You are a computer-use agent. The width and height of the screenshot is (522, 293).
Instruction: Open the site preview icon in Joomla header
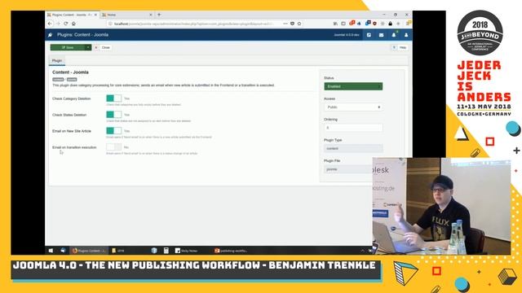click(x=369, y=35)
